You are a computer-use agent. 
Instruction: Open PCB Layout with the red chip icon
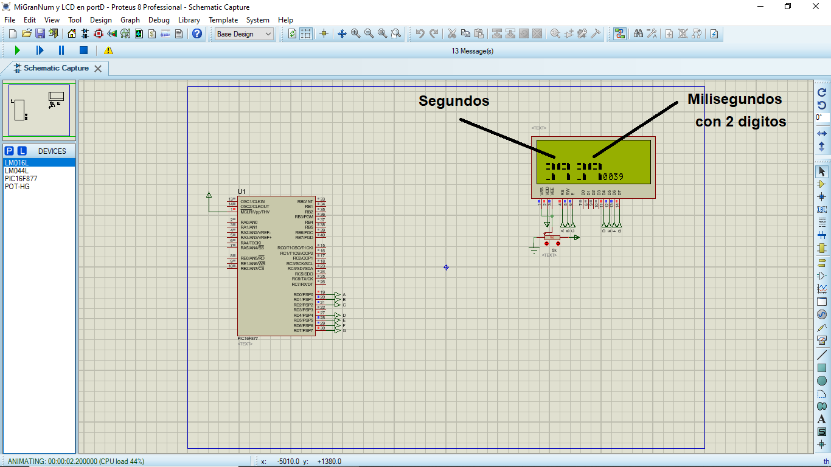click(99, 34)
